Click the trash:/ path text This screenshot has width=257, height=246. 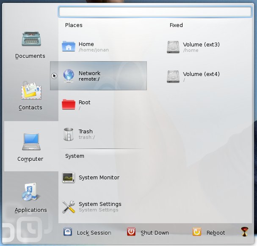(x=87, y=137)
